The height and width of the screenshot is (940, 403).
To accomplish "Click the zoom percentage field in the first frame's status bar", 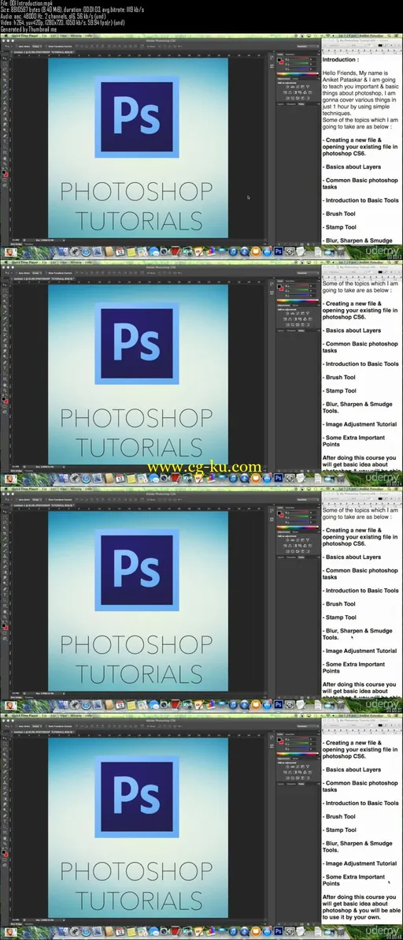I will 15,240.
